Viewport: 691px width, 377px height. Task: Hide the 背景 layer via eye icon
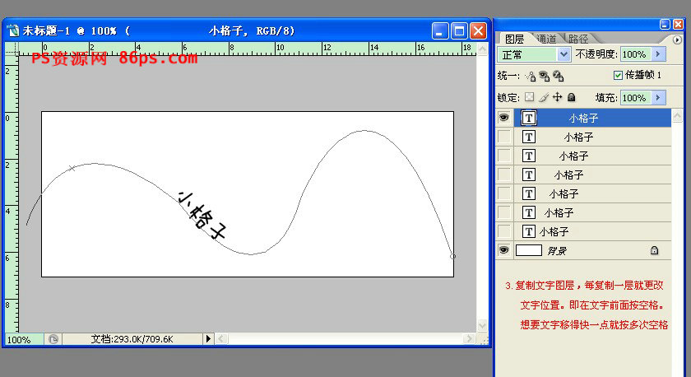click(503, 250)
